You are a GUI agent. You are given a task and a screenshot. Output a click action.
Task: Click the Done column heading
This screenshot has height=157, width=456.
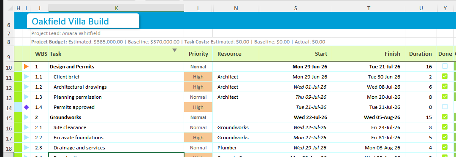coord(445,54)
